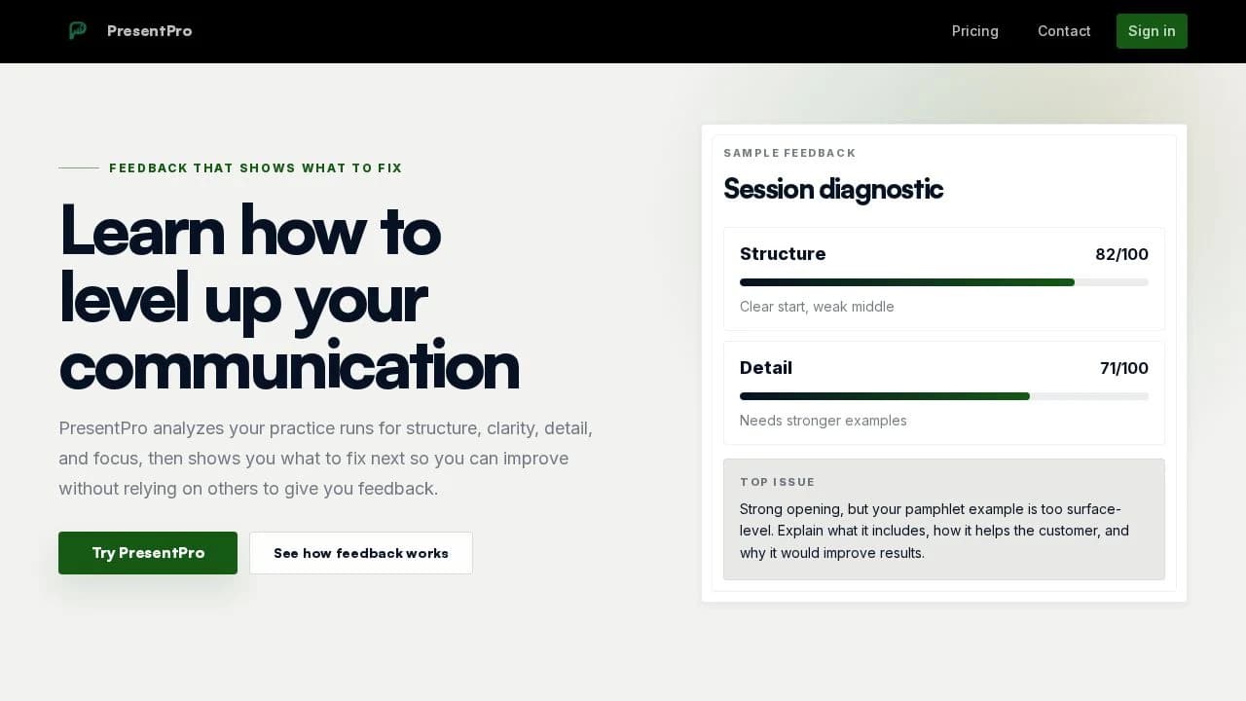Image resolution: width=1246 pixels, height=701 pixels.
Task: Select the Structure score card
Action: [x=944, y=279]
